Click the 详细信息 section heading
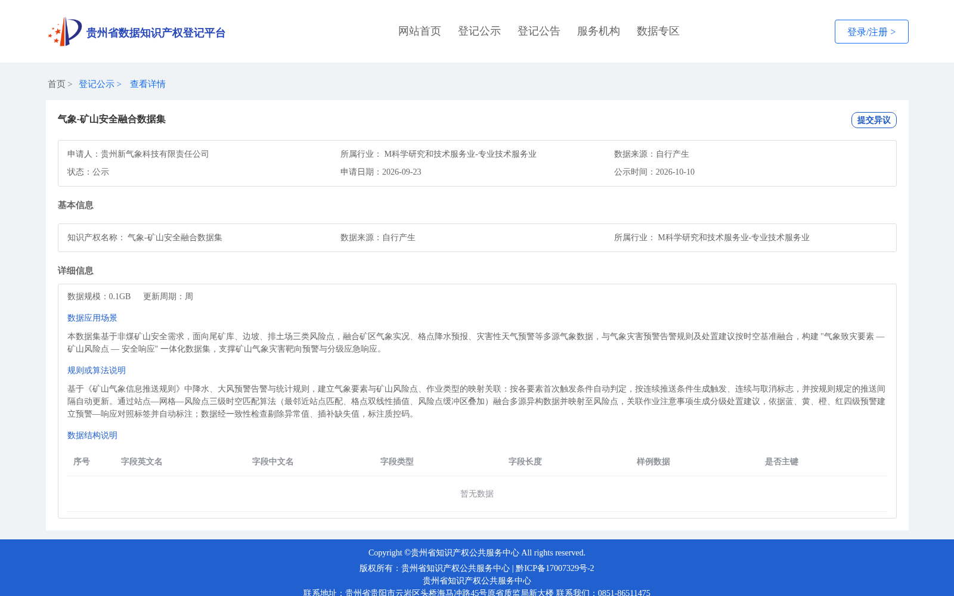This screenshot has height=596, width=954. [x=76, y=271]
